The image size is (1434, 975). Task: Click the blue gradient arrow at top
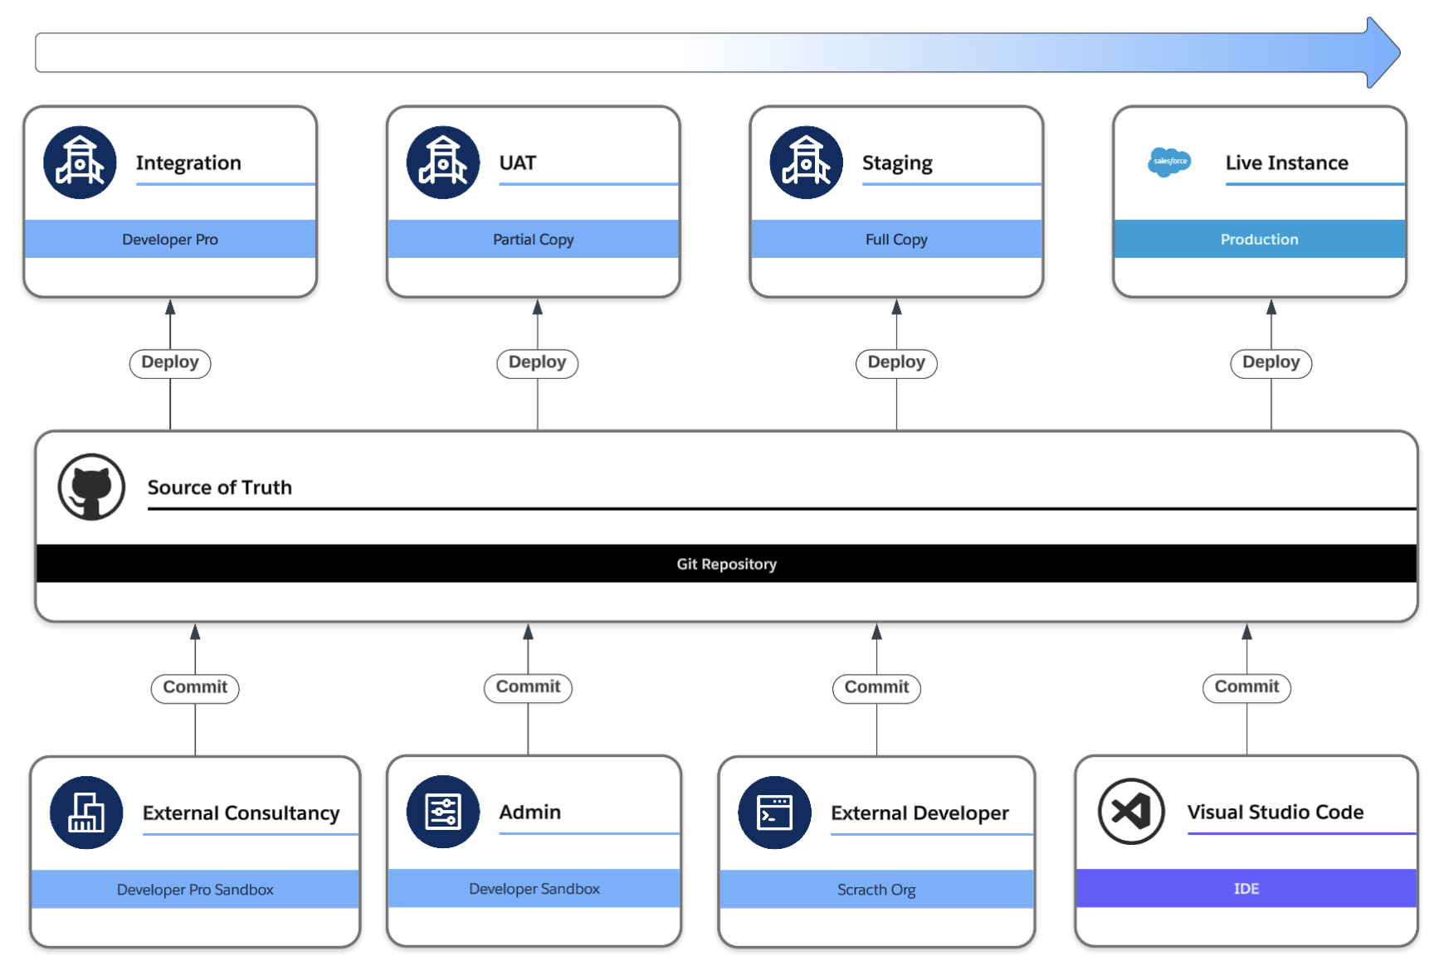718,52
